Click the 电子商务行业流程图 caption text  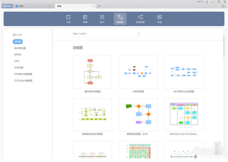coord(184,92)
